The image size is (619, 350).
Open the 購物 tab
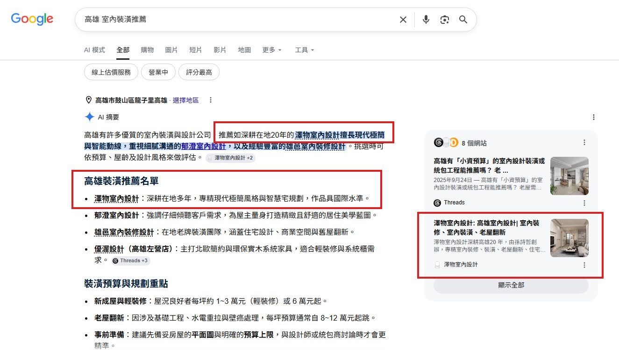pyautogui.click(x=147, y=50)
